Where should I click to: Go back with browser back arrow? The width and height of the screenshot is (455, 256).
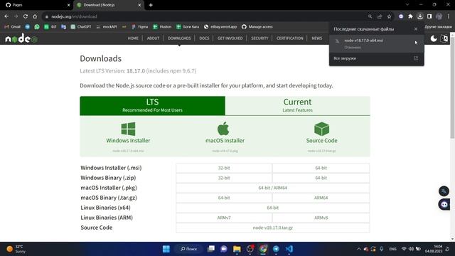point(6,16)
